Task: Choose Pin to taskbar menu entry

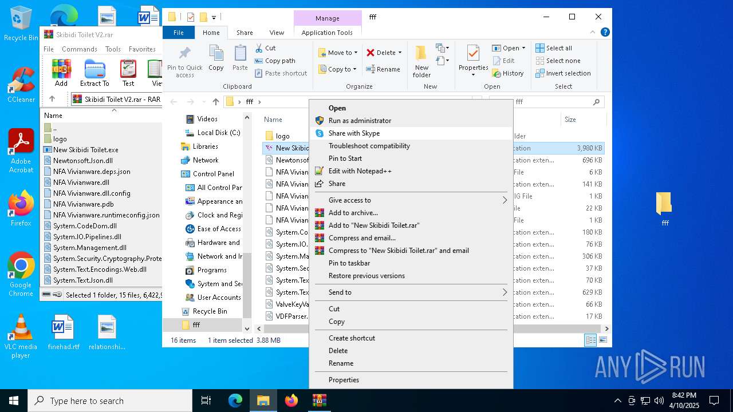Action: coord(412,263)
